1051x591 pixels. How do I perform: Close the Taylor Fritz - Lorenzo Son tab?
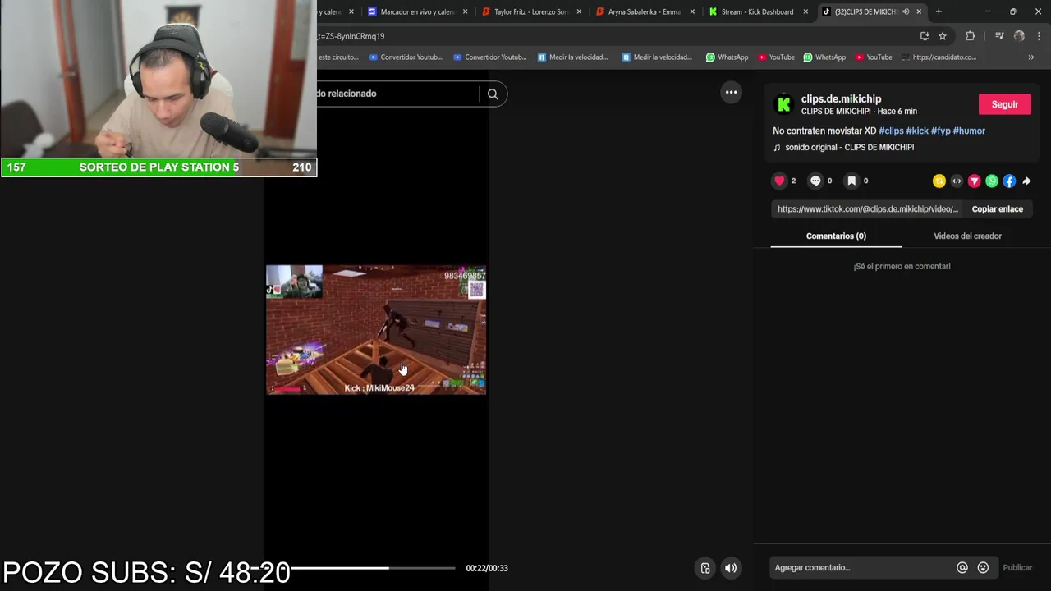point(579,11)
